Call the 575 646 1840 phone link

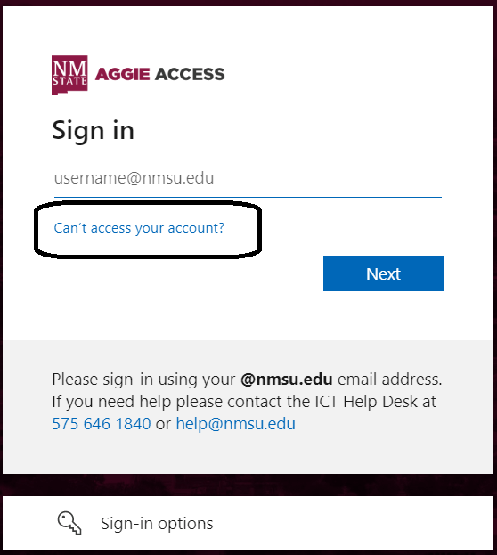[102, 424]
